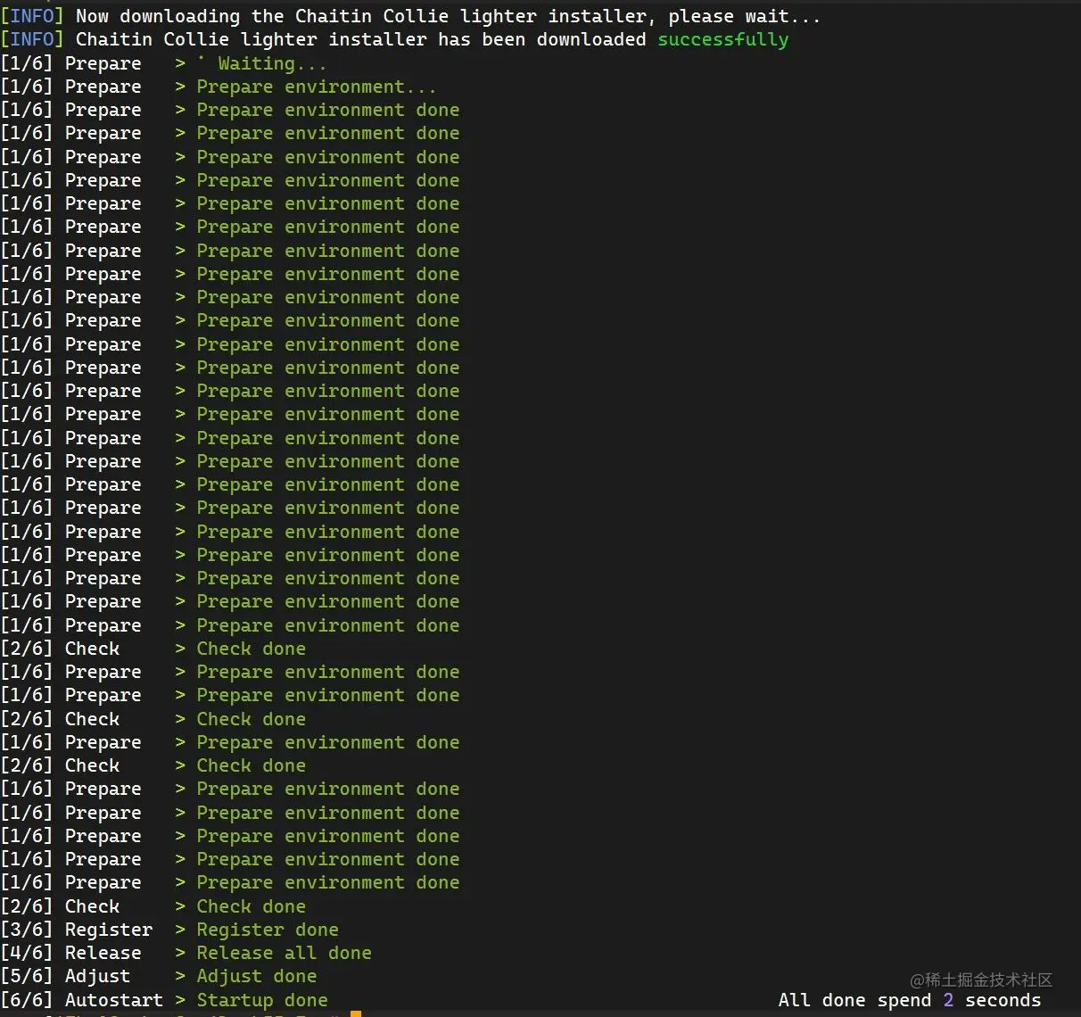Click the "Adjust done" message
This screenshot has width=1081, height=1017.
pyautogui.click(x=256, y=976)
